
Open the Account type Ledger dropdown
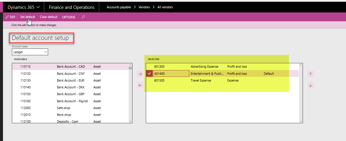(x=30, y=52)
